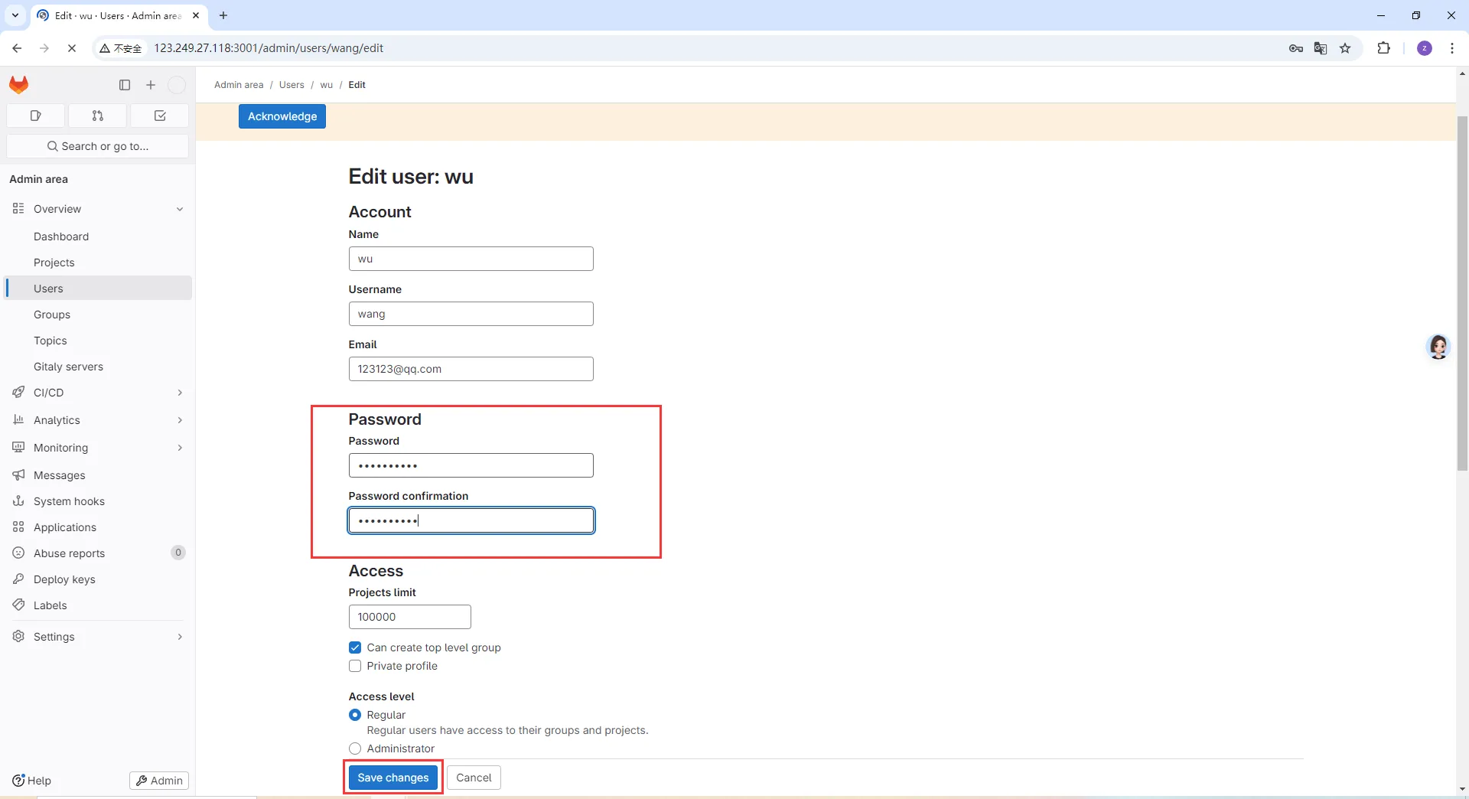Open the create new plus menu
The height and width of the screenshot is (799, 1469).
point(151,85)
